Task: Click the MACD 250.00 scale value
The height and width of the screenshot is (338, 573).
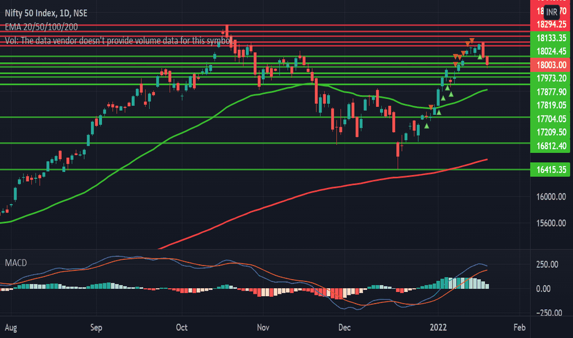Action: (x=547, y=264)
